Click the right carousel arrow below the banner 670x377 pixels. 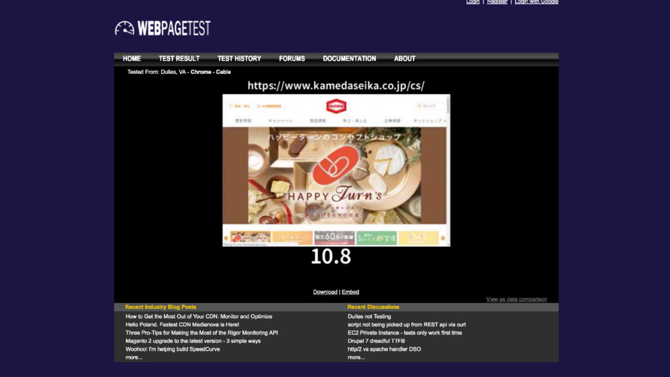tap(443, 238)
